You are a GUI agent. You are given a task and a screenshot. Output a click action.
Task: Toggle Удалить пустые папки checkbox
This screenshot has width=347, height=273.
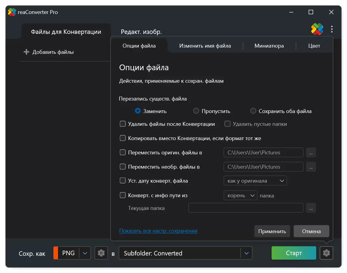click(227, 124)
